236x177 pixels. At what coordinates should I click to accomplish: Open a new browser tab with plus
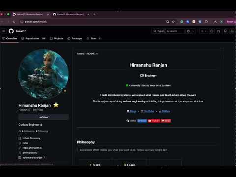pyautogui.click(x=94, y=14)
